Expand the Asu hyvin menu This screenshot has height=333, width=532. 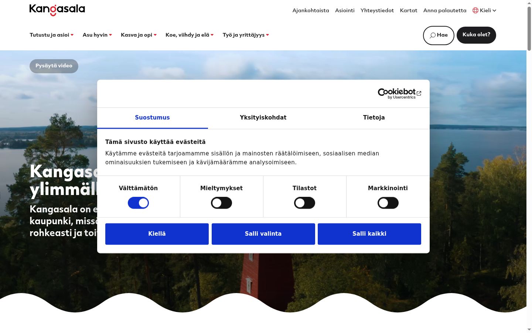97,35
